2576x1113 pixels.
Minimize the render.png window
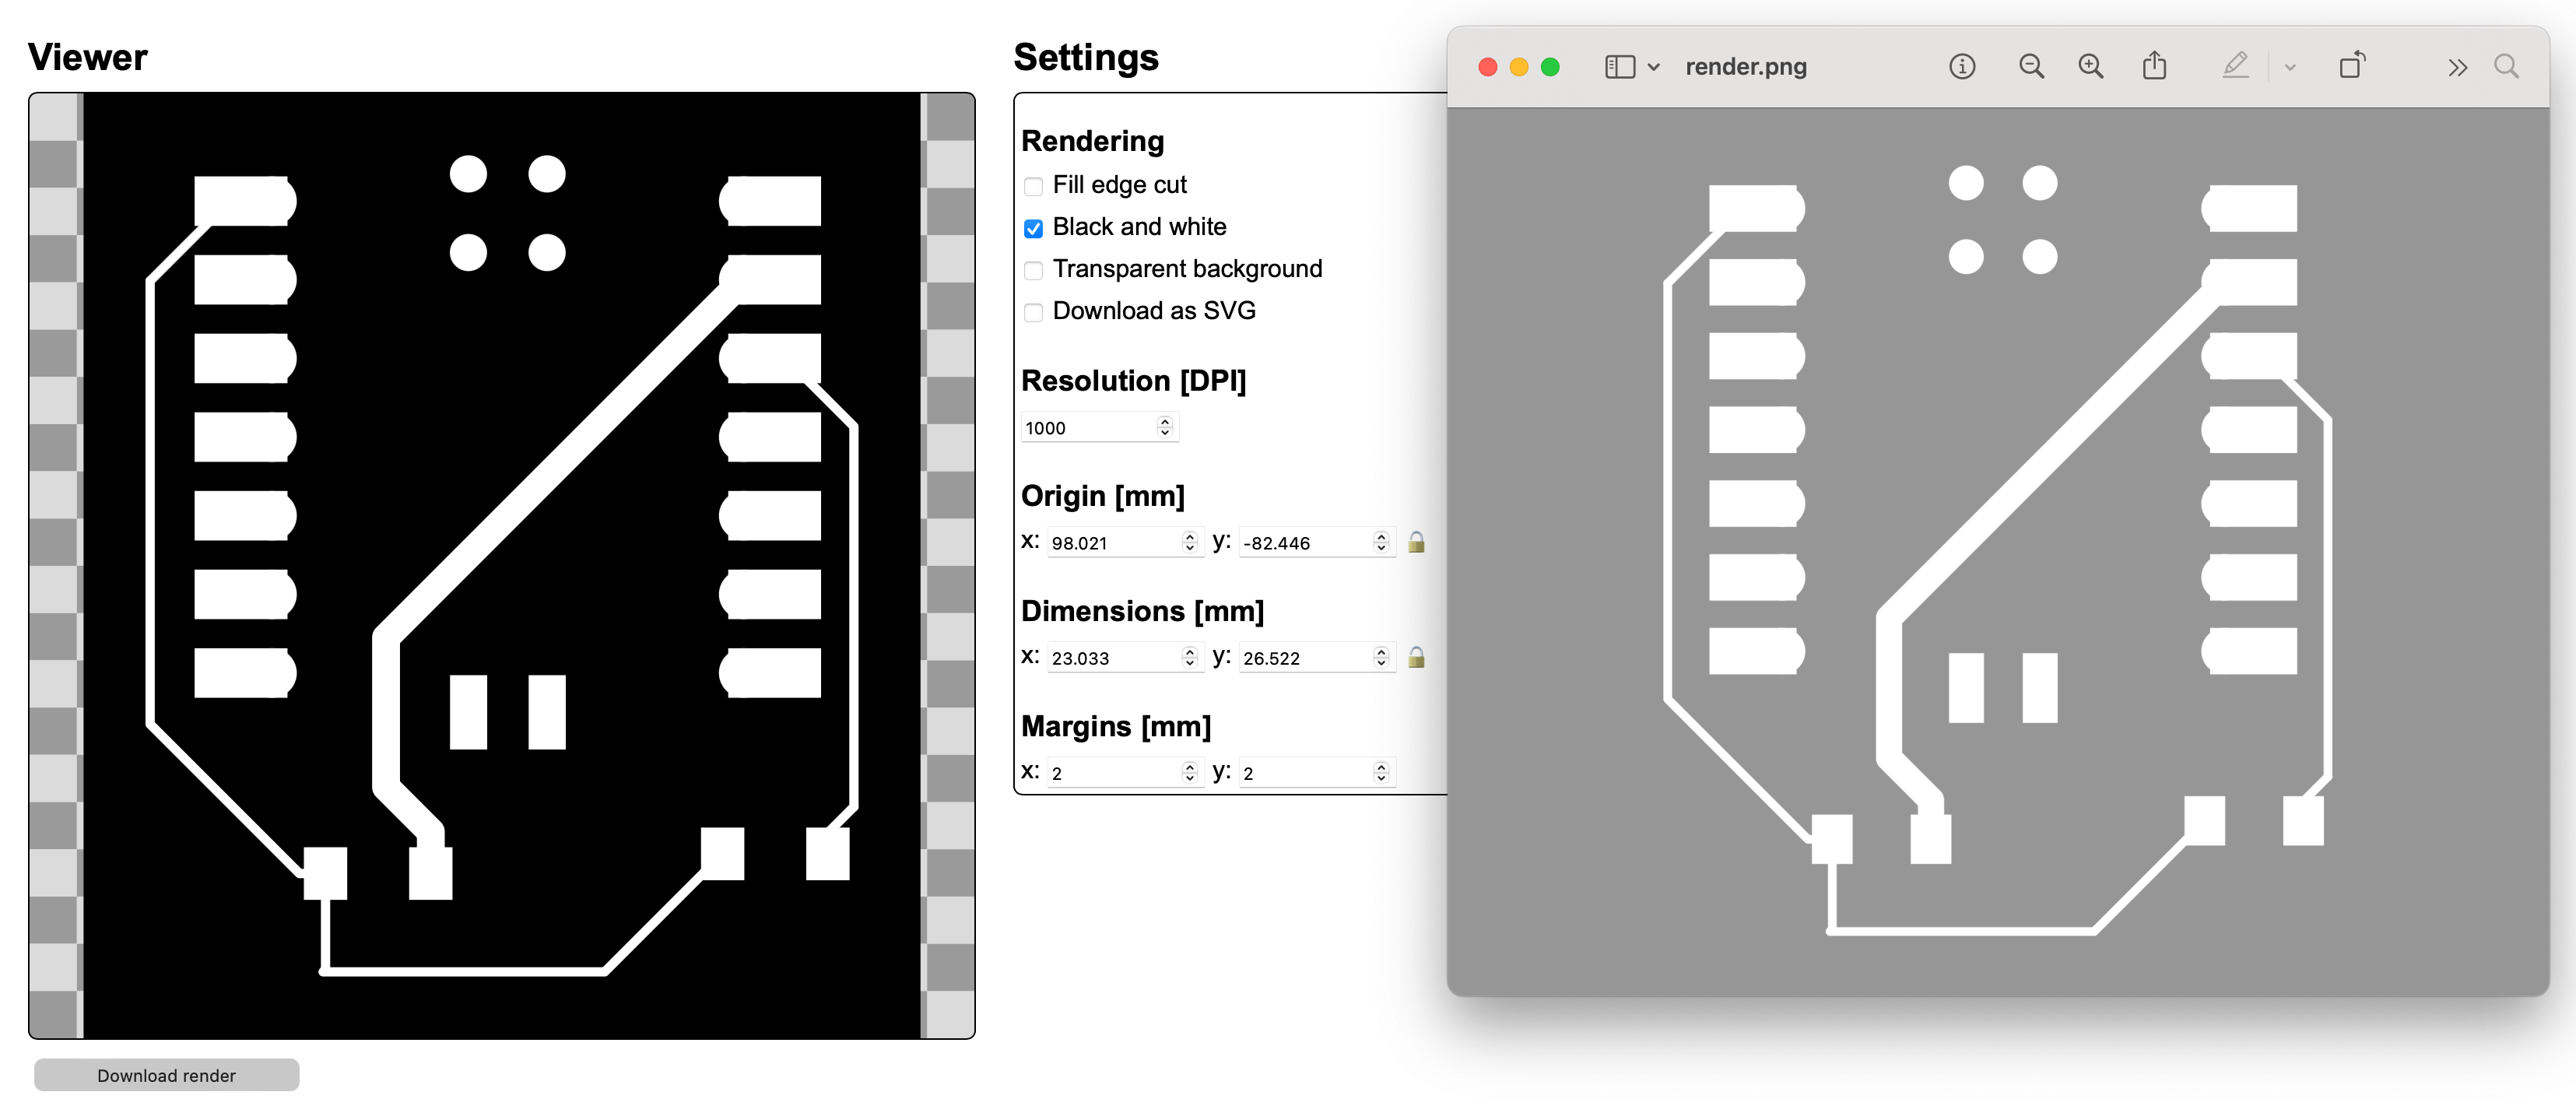pos(1518,67)
